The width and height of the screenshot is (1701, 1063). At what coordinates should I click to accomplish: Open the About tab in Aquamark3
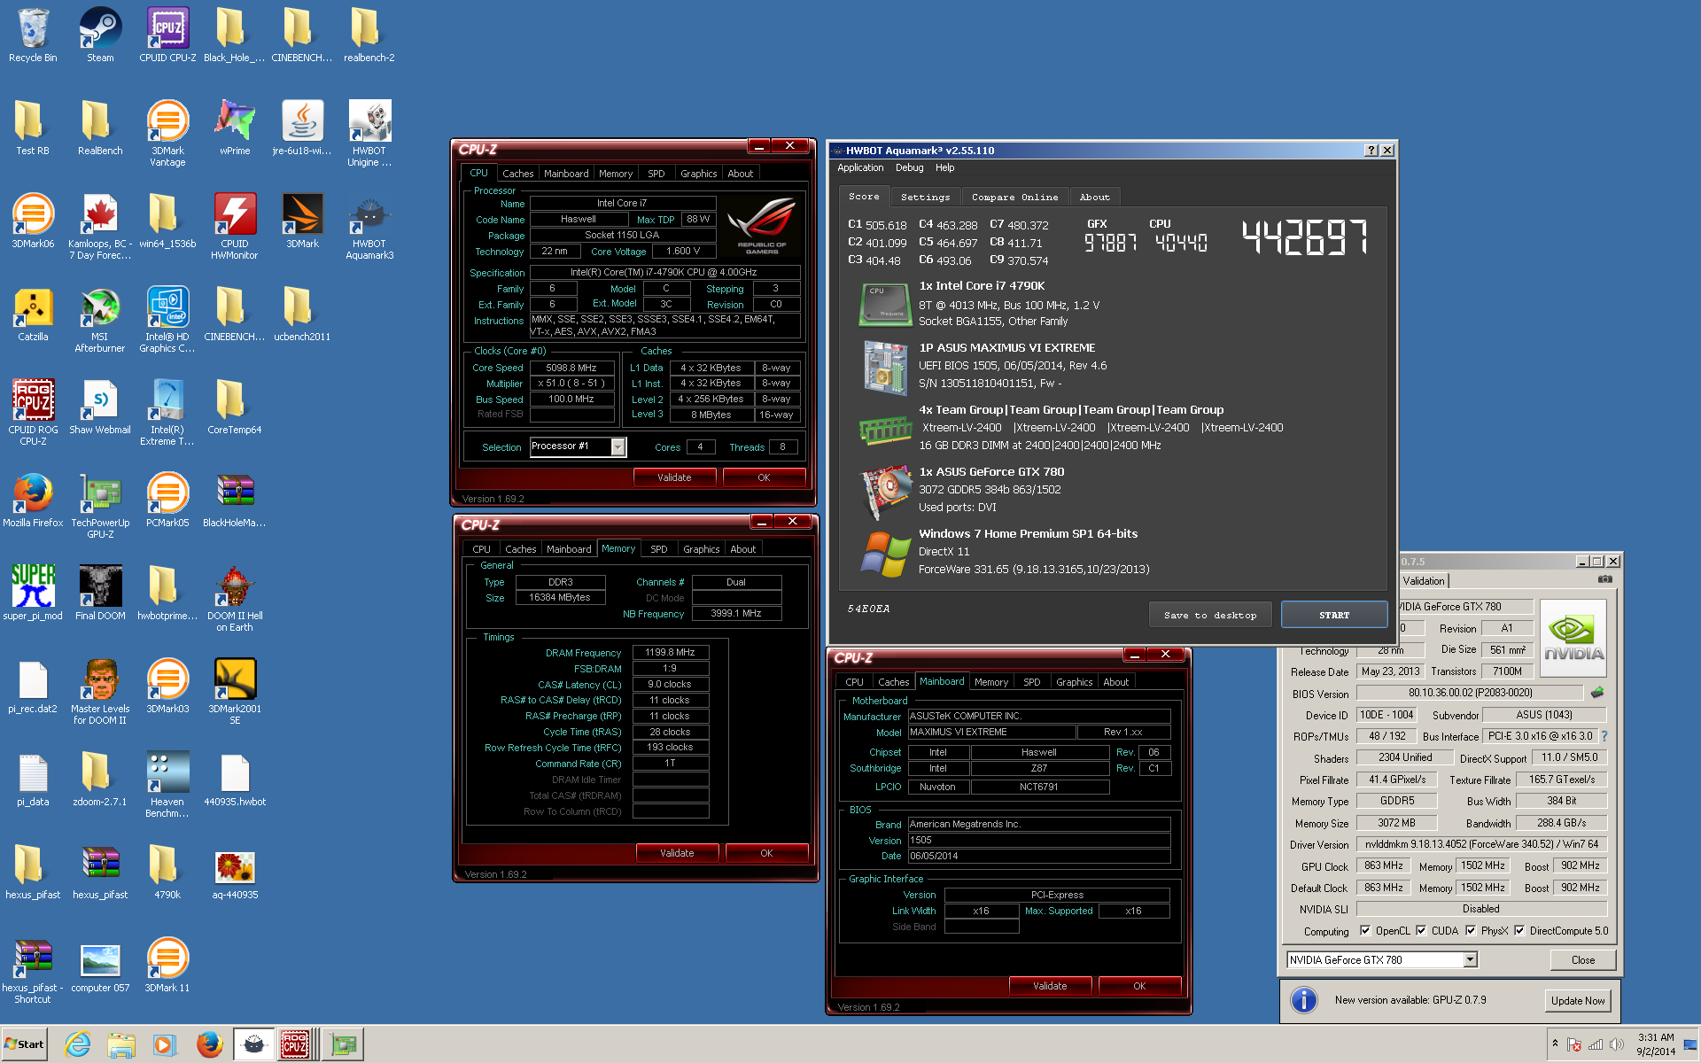pyautogui.click(x=1094, y=198)
